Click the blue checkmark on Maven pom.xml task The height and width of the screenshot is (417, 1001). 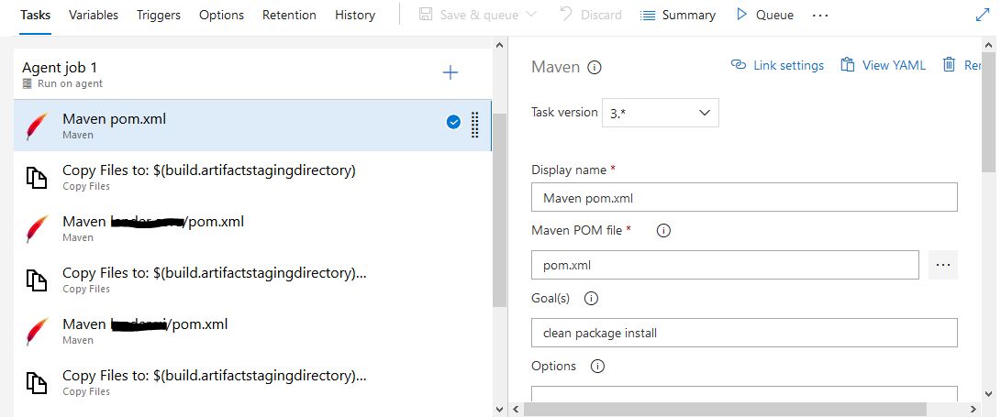453,123
